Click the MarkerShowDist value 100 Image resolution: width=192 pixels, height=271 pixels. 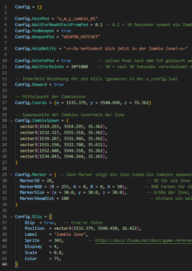click(65, 198)
